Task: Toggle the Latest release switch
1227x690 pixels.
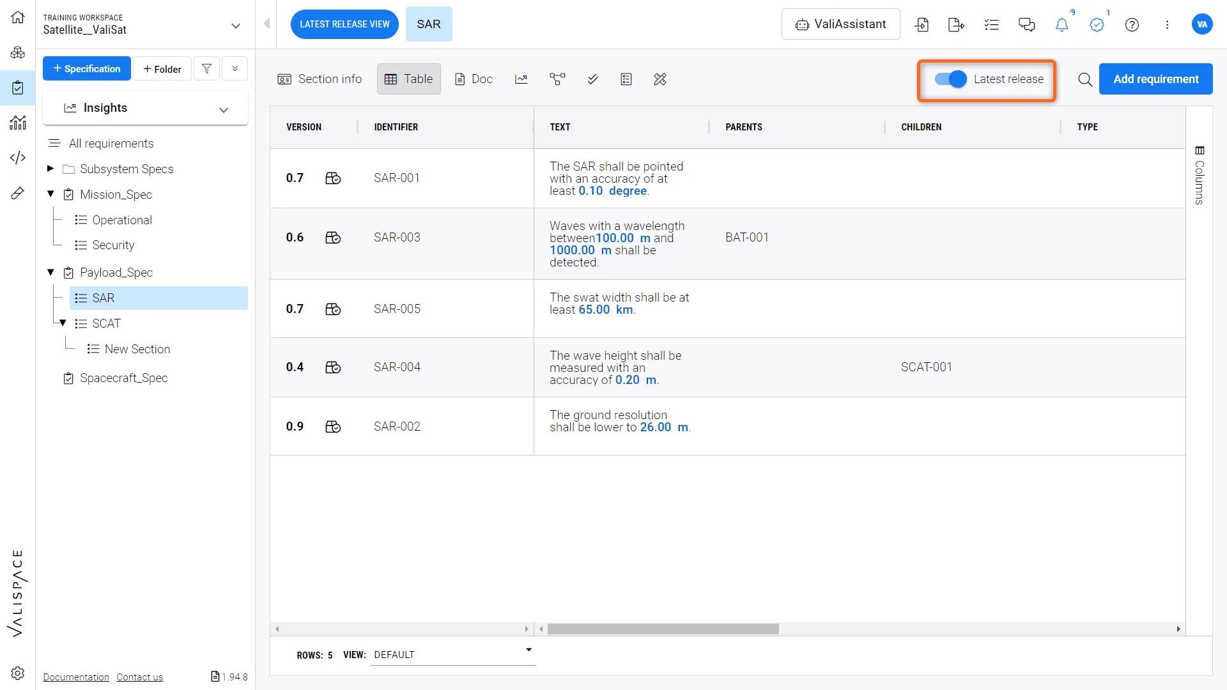Action: [950, 79]
